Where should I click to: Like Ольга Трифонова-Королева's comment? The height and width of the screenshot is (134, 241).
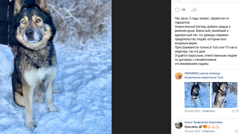[x=236, y=131]
